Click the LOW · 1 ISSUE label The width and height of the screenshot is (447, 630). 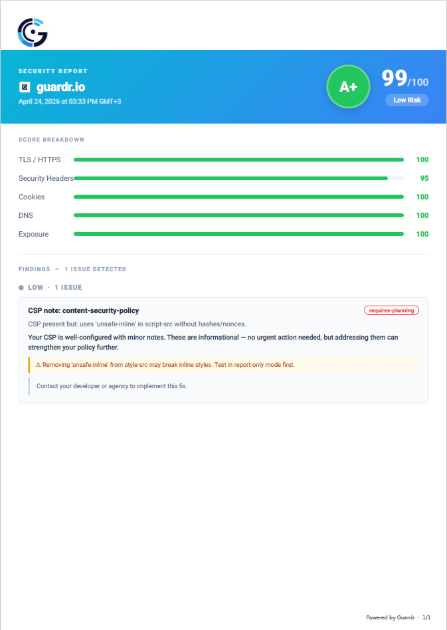tap(55, 288)
